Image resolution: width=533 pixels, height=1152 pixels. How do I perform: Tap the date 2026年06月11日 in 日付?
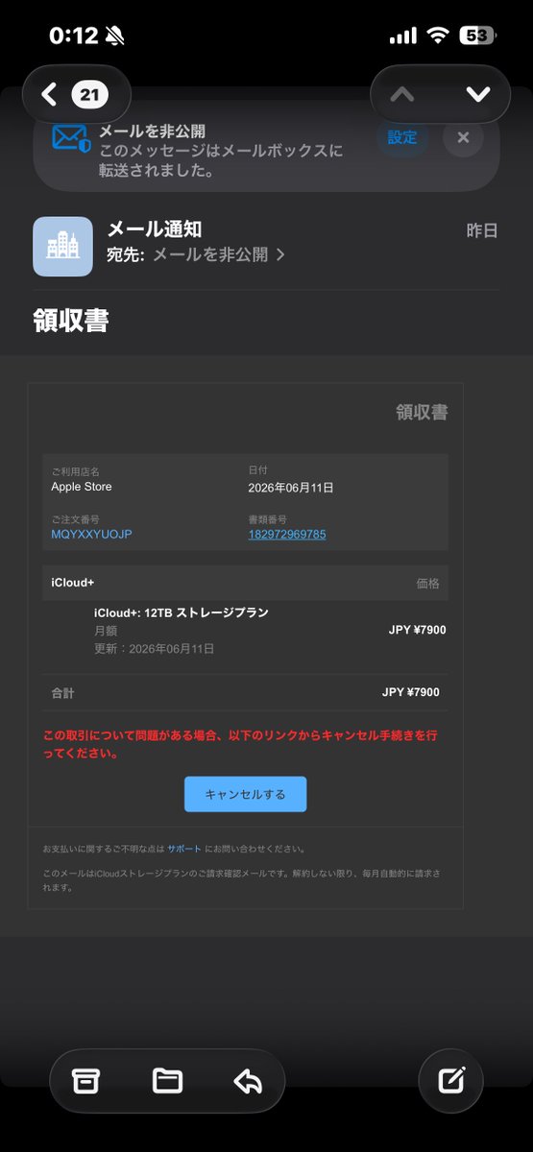tap(291, 488)
